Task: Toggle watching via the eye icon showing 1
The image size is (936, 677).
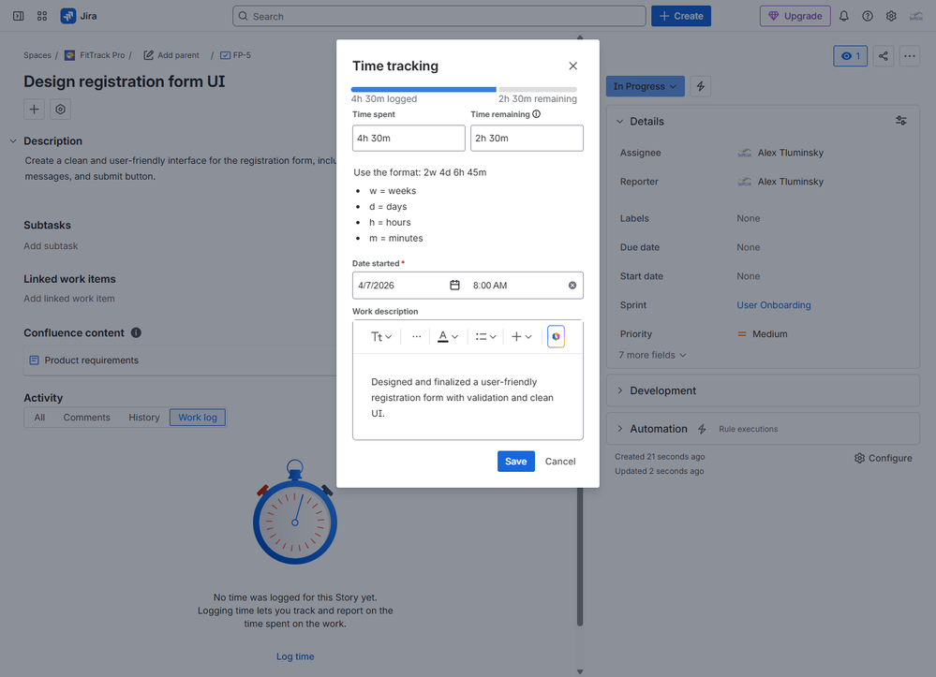Action: coord(850,56)
